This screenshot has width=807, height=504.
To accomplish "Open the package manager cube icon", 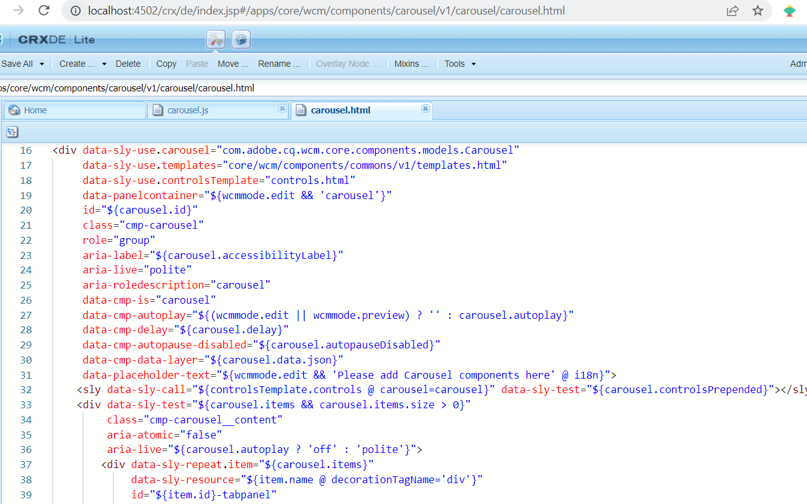I will [241, 40].
